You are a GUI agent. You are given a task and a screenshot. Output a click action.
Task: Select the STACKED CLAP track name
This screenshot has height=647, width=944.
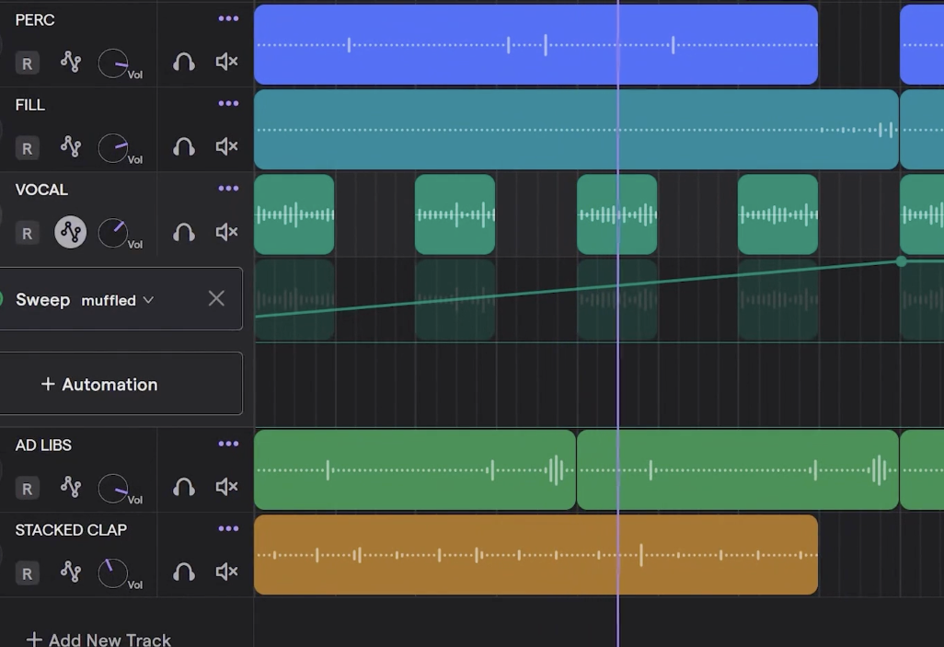tap(71, 530)
